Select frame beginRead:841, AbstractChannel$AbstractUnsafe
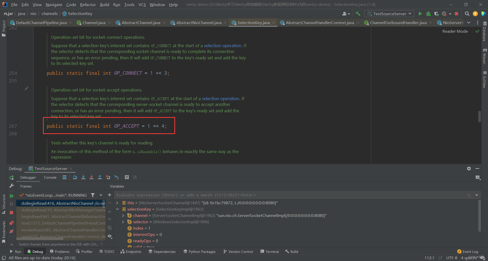 [61, 216]
